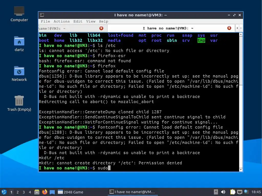Open the network status tray icon
Screen dimensions: 262x196
pyautogui.click(x=239, y=192)
